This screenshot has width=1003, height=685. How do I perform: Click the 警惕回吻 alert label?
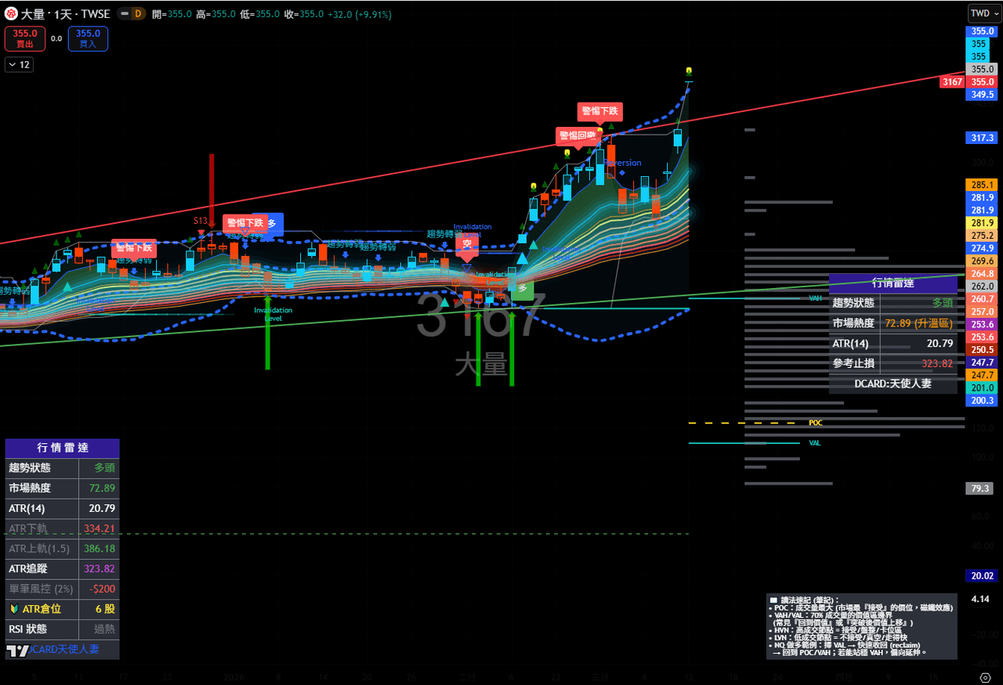[x=578, y=136]
